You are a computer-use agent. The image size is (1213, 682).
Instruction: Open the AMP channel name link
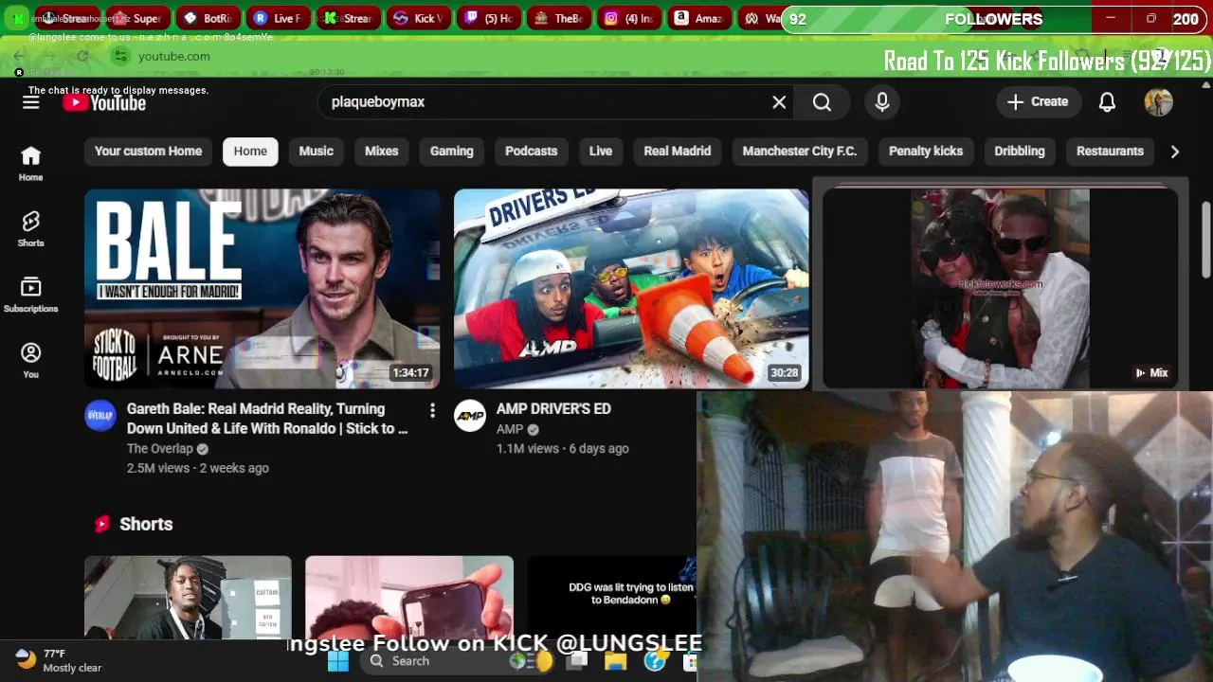(x=510, y=430)
